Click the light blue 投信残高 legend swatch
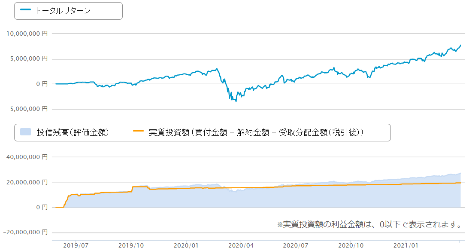Image resolution: width=469 pixels, height=251 pixels. pos(26,132)
